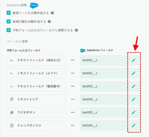The image size is (149, 137).
Task: Uncheck 新規リードを自動作成する checkbox
Action: (9, 13)
